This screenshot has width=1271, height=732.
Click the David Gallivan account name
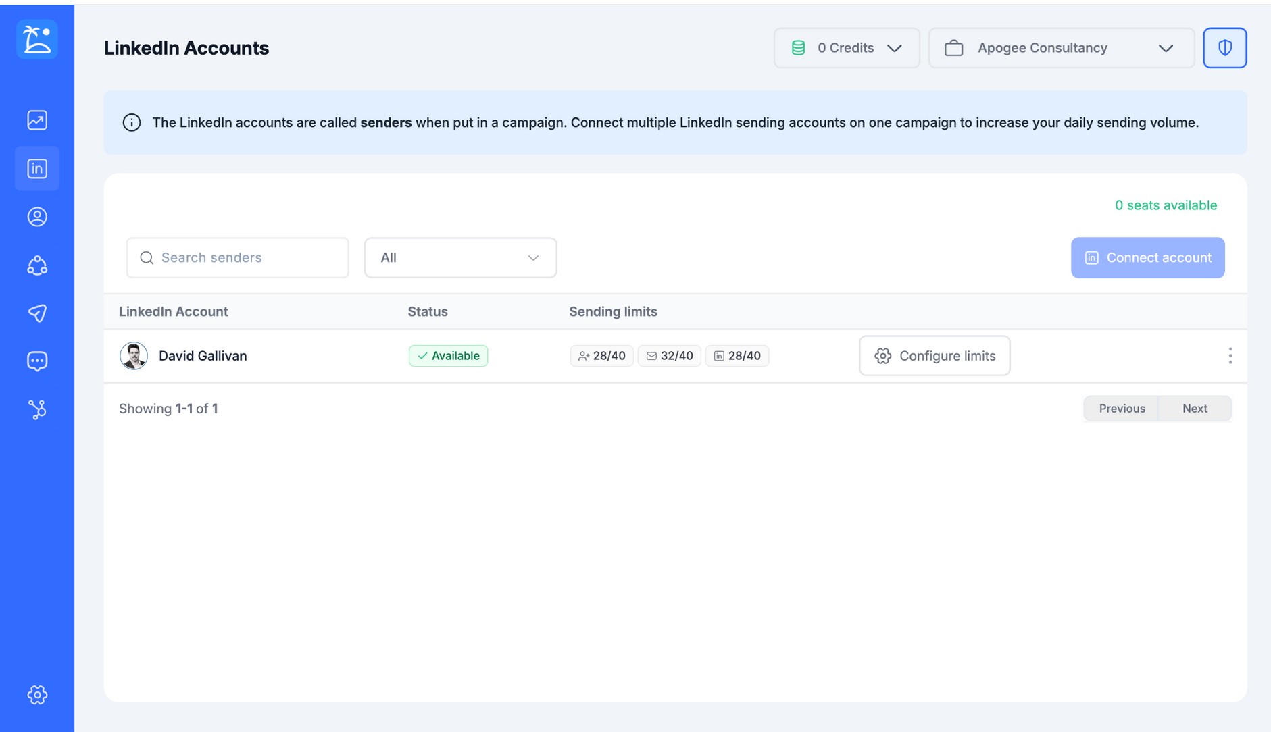point(203,356)
